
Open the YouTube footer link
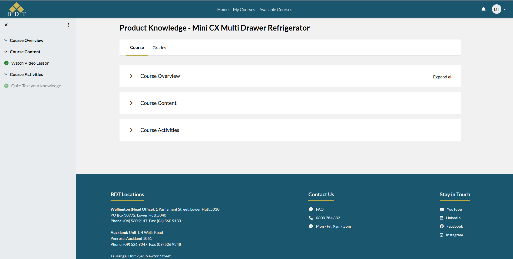point(454,209)
